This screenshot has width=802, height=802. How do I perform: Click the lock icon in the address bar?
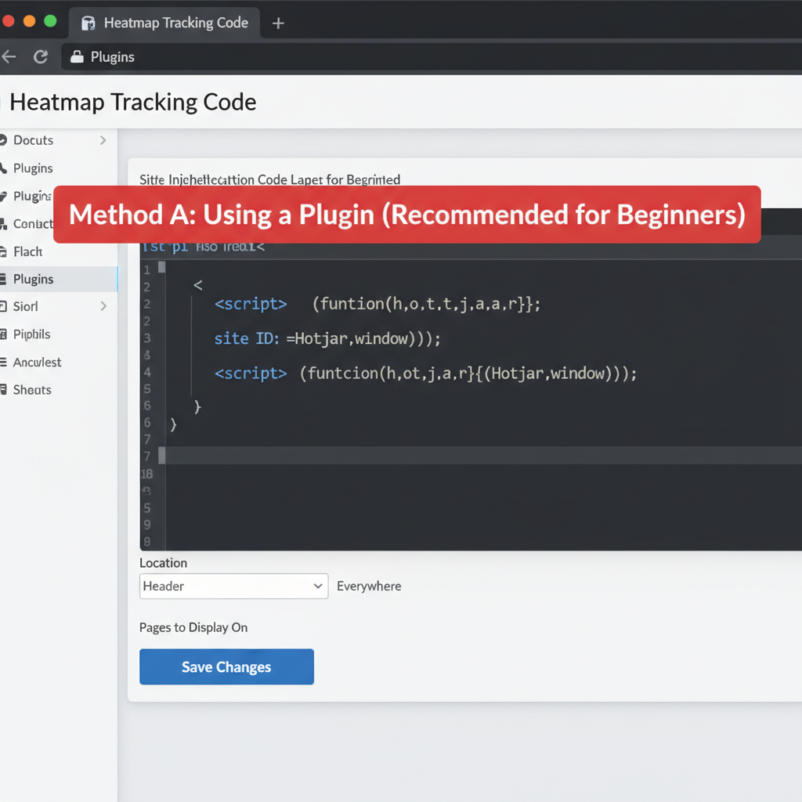pos(77,56)
